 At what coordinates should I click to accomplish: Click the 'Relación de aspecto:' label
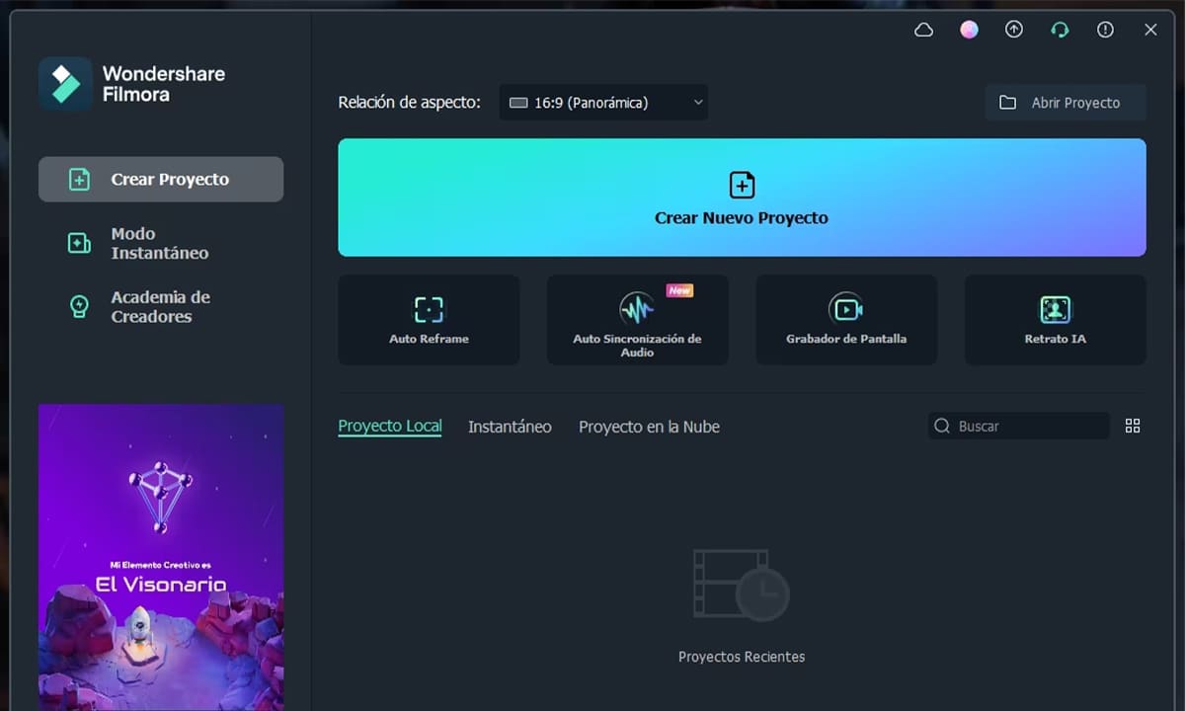410,102
